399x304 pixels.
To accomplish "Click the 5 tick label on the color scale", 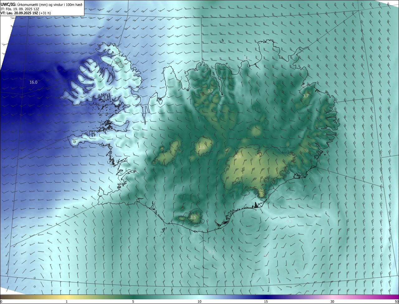I will [x=133, y=302].
